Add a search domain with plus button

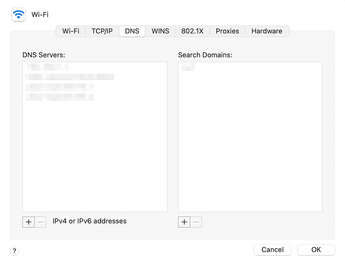(x=184, y=222)
